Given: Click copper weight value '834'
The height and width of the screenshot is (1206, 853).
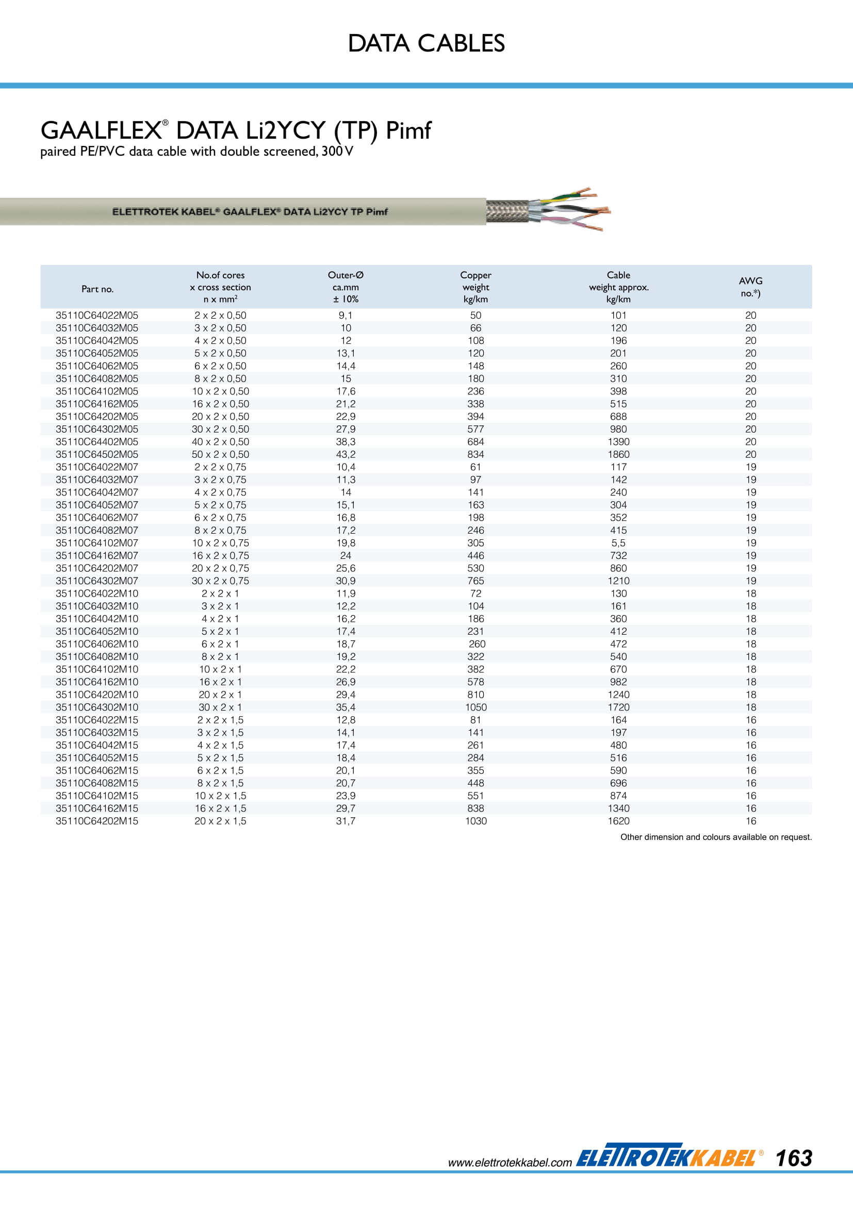Looking at the screenshot, I should (x=476, y=454).
